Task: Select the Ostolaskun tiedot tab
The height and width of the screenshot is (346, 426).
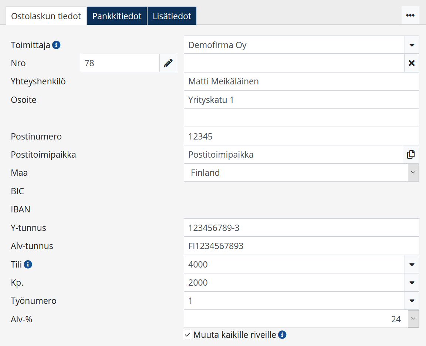Action: pos(46,16)
